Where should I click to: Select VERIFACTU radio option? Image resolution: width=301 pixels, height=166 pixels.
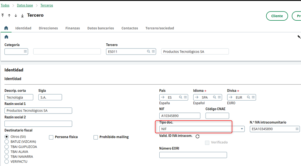7,162
